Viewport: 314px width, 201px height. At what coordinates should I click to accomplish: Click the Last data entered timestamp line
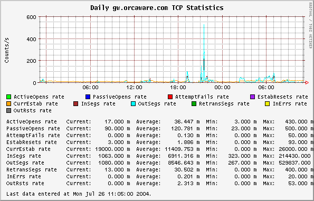coord(79,194)
